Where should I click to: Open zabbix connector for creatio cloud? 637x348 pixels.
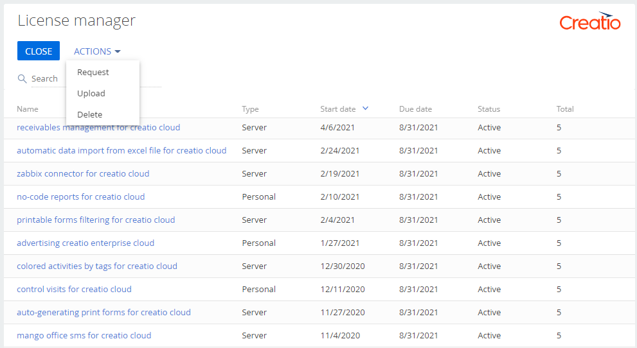tap(83, 173)
